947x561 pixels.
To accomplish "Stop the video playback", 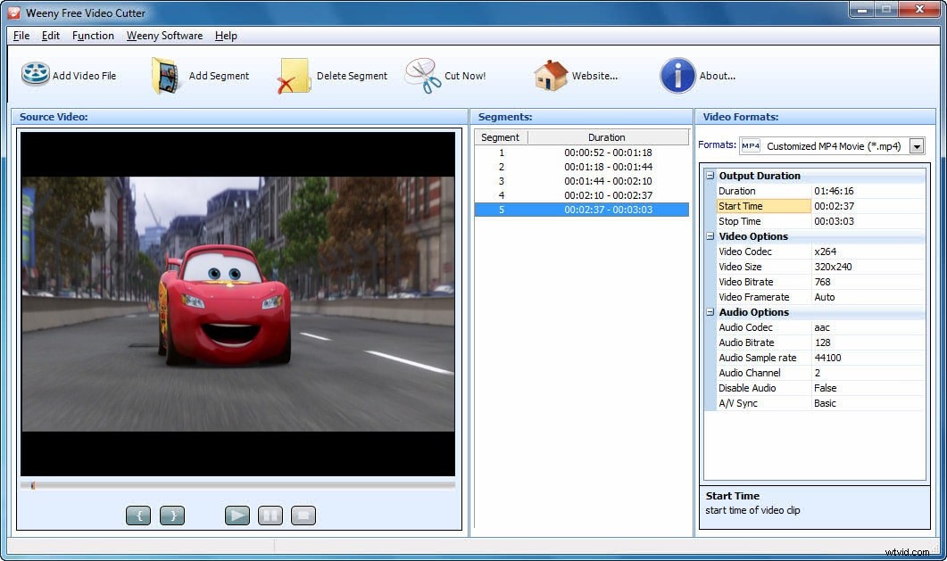I will (303, 515).
